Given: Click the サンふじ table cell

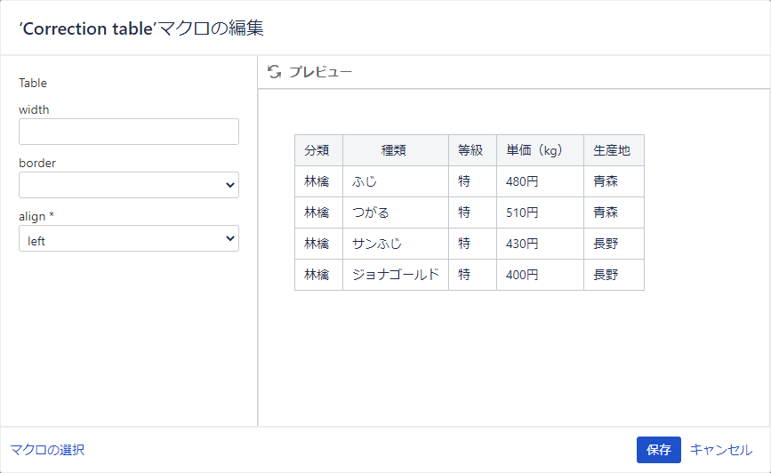Looking at the screenshot, I should (377, 244).
